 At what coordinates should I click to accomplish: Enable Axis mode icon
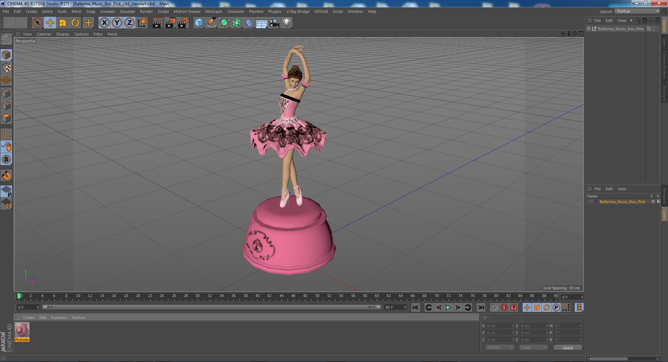click(x=6, y=134)
